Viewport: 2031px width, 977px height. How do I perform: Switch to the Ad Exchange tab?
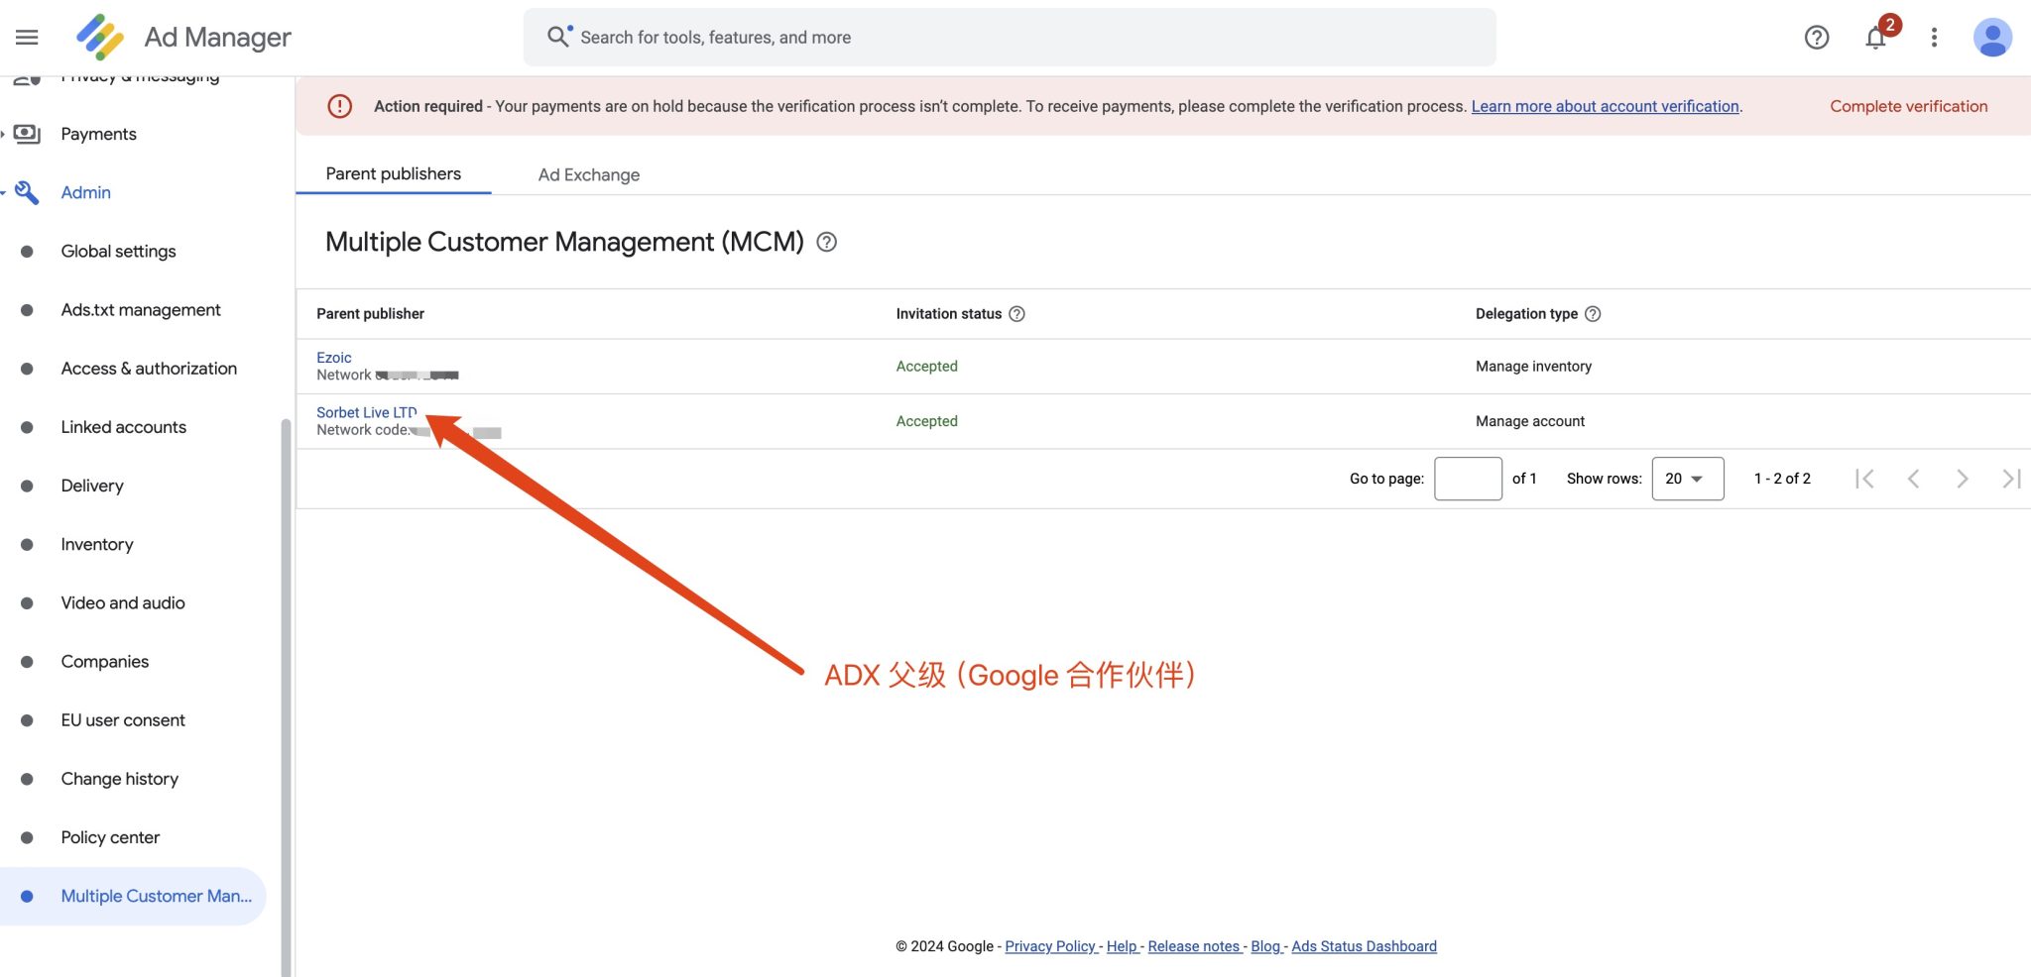click(x=588, y=174)
